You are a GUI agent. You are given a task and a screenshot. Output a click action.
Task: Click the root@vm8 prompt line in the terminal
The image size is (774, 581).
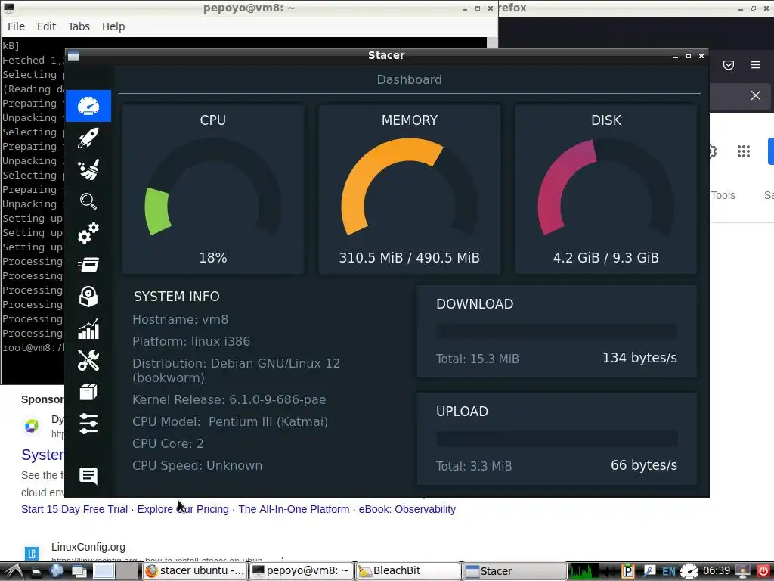33,348
